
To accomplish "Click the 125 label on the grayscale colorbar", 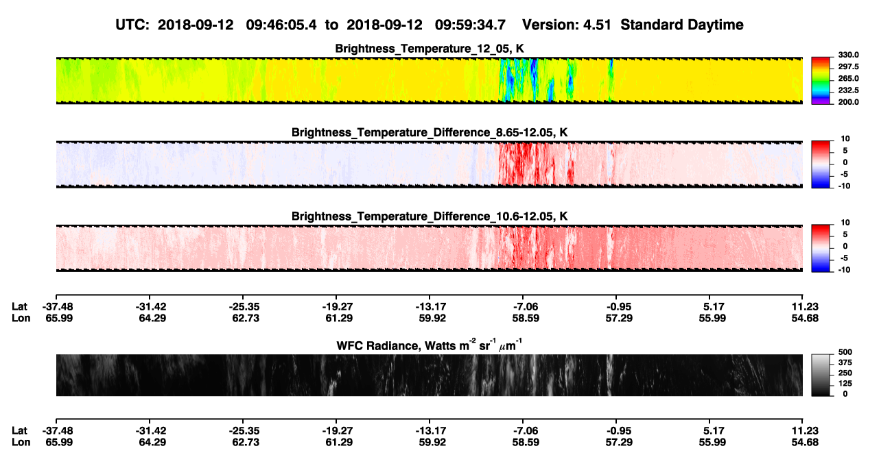I will pos(846,384).
